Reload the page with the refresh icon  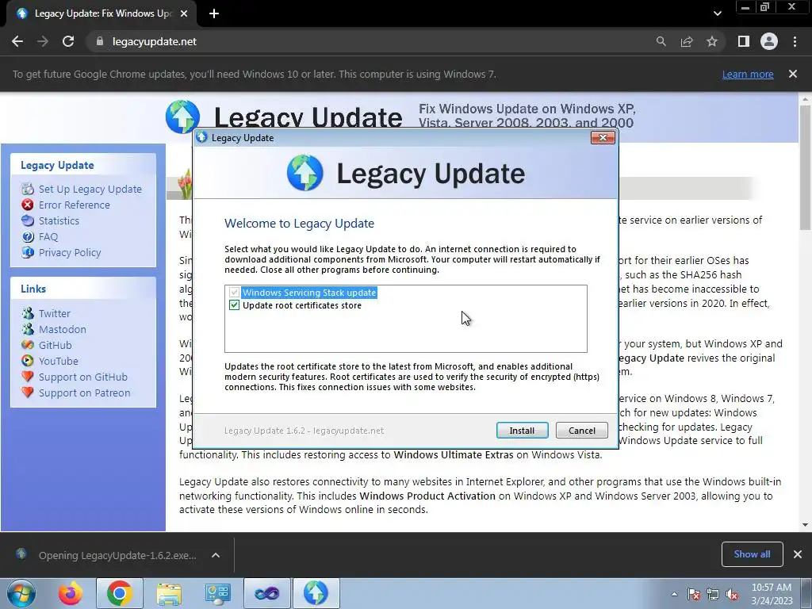[68, 41]
